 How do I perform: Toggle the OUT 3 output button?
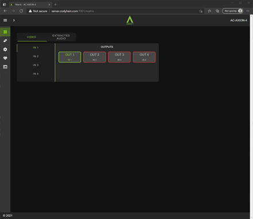pos(120,57)
